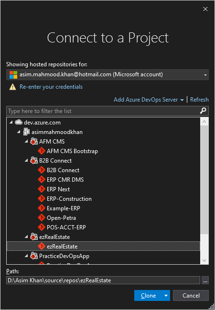Click the Refresh link
The image size is (215, 310).
(199, 100)
